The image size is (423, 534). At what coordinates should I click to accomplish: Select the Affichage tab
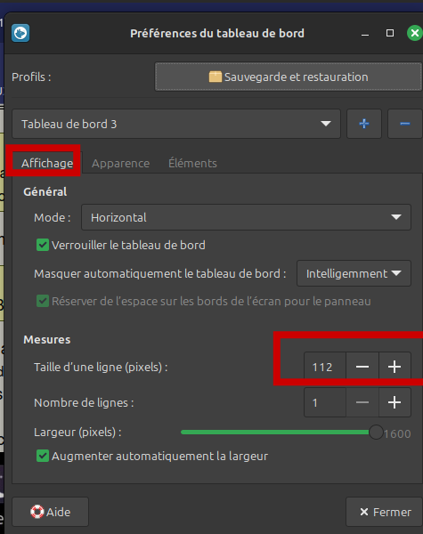click(x=47, y=164)
